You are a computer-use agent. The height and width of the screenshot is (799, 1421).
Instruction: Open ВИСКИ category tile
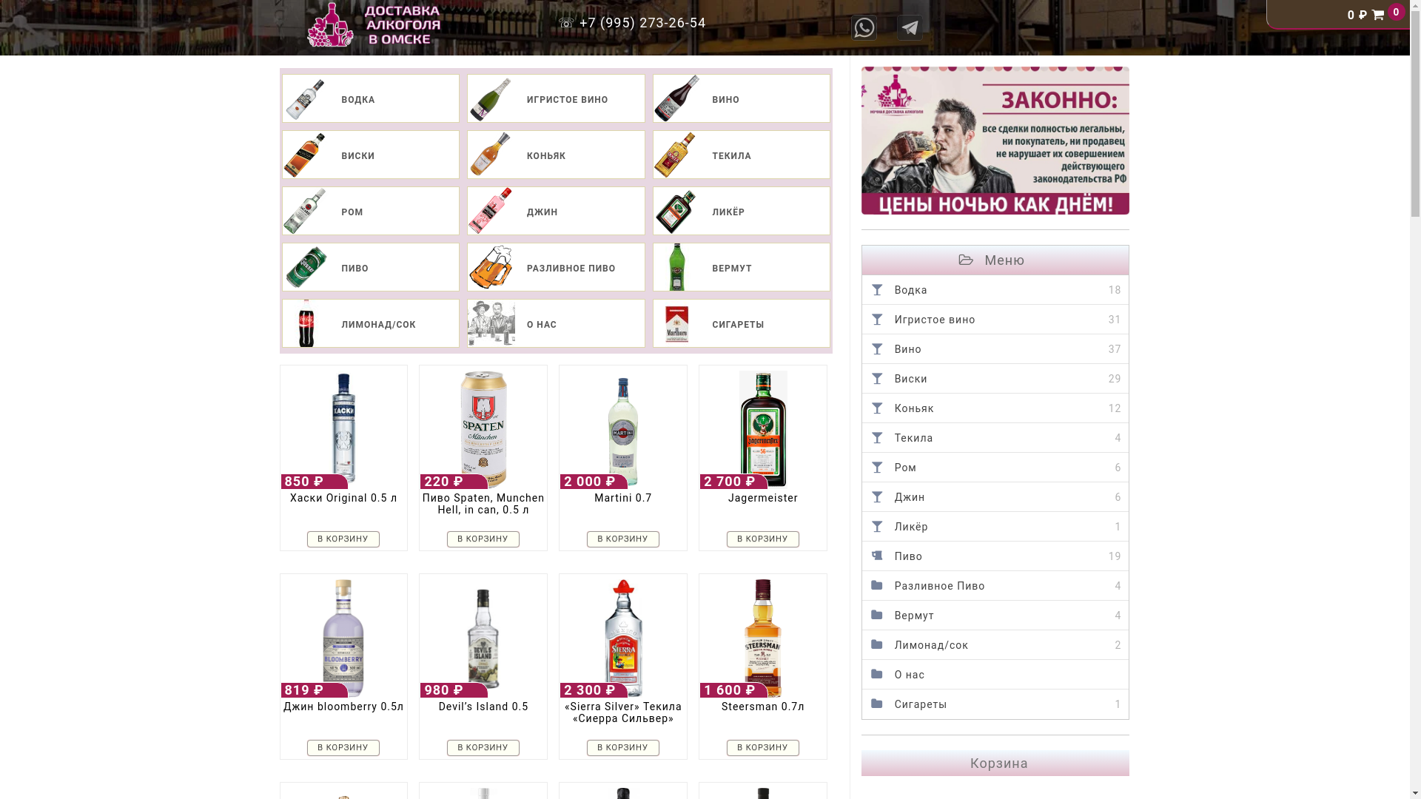pyautogui.click(x=370, y=155)
